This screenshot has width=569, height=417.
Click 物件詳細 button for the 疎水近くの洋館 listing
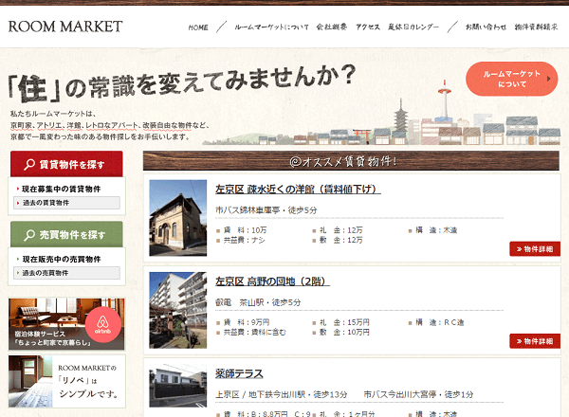click(535, 249)
